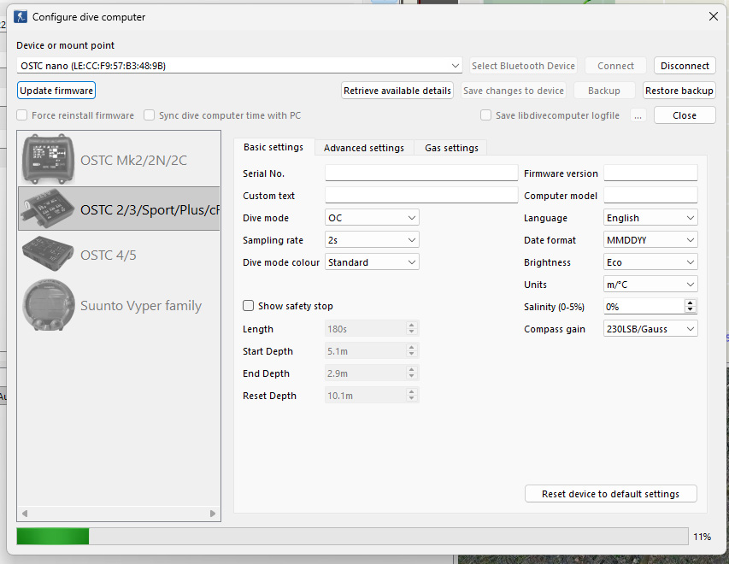
Task: Click Reset device to default settings
Action: tap(610, 494)
